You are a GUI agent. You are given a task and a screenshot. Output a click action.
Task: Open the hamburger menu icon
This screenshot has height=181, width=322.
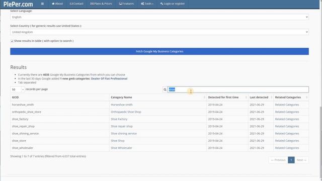(42, 4)
